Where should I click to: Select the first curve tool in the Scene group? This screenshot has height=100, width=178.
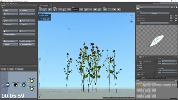pos(55,10)
